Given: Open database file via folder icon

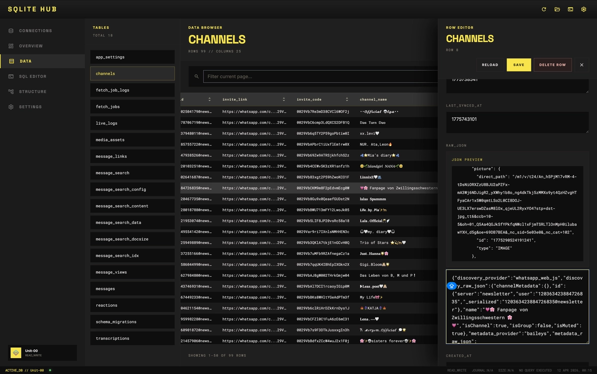Looking at the screenshot, I should 557,9.
